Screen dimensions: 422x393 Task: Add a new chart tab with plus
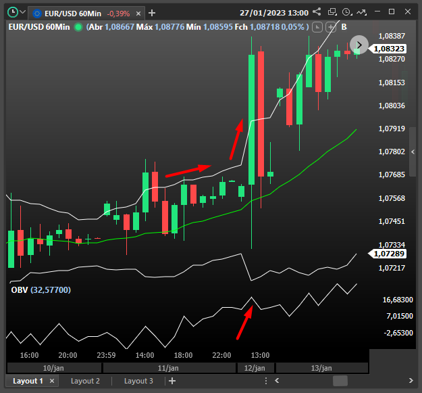click(x=152, y=13)
